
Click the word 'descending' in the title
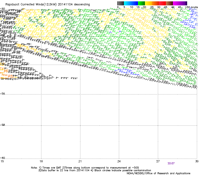point(82,5)
